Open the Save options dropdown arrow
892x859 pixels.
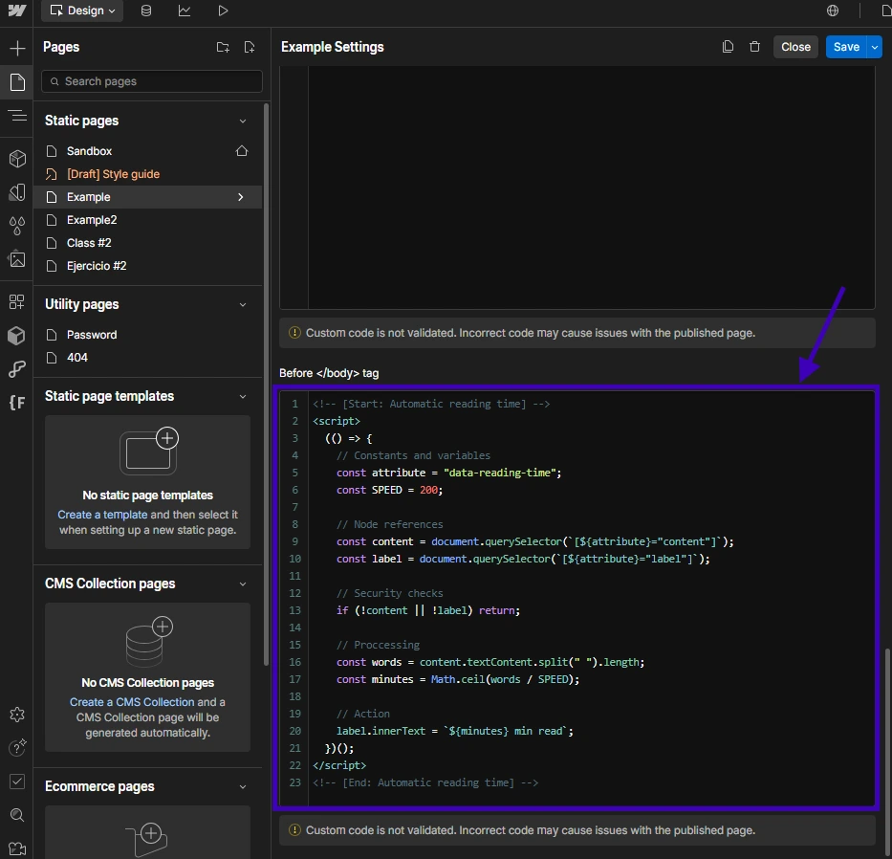(875, 47)
